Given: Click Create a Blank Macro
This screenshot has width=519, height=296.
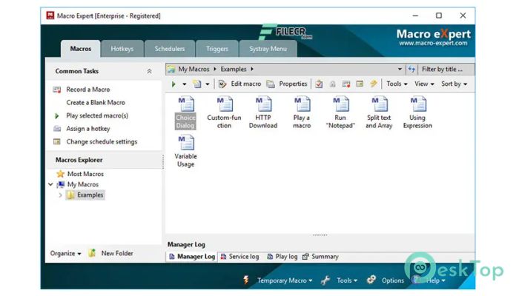Looking at the screenshot, I should pos(96,103).
